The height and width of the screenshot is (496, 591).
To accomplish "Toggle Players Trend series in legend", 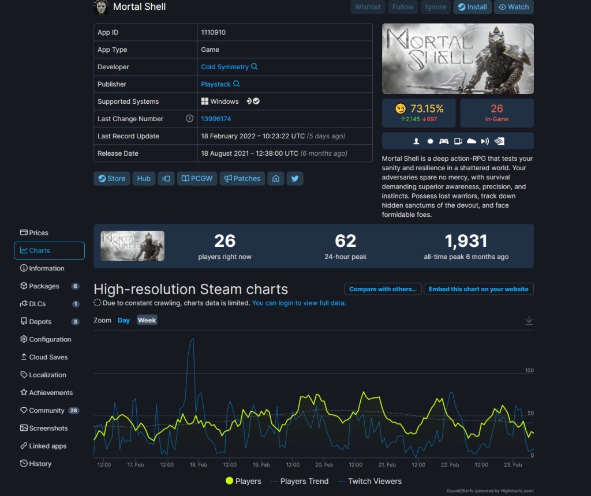I will (x=299, y=481).
